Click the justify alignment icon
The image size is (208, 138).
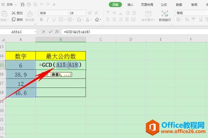[x=127, y=19]
